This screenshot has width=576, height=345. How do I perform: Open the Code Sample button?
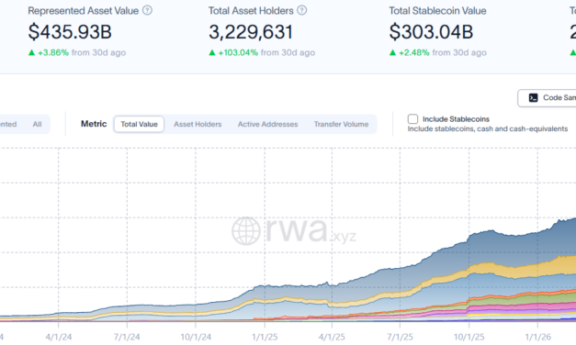tap(548, 97)
